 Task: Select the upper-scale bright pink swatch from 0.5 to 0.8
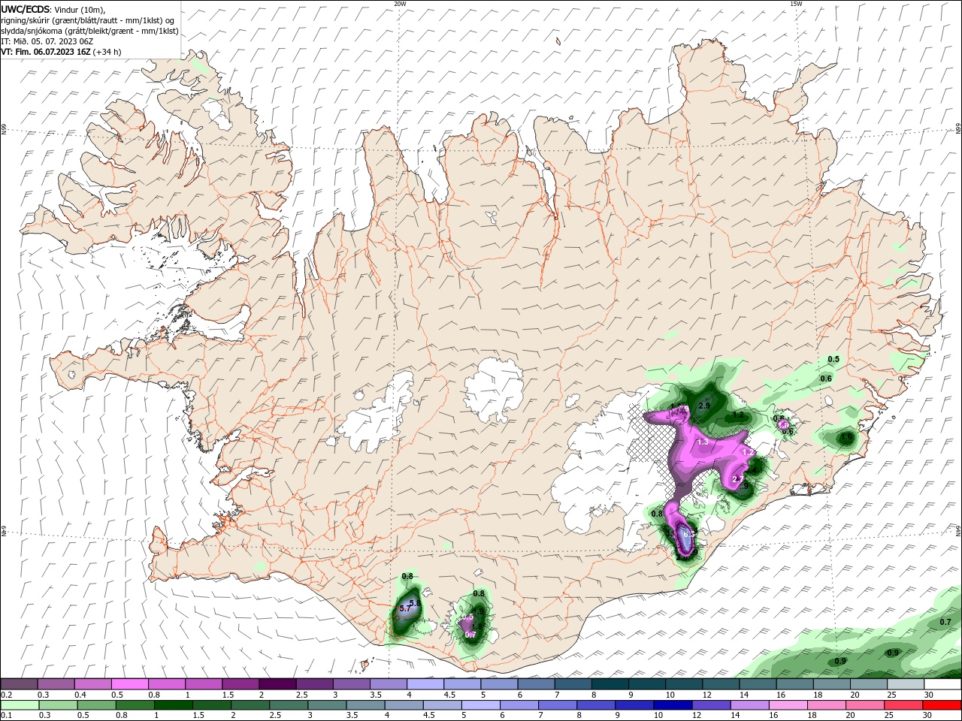pos(129,684)
